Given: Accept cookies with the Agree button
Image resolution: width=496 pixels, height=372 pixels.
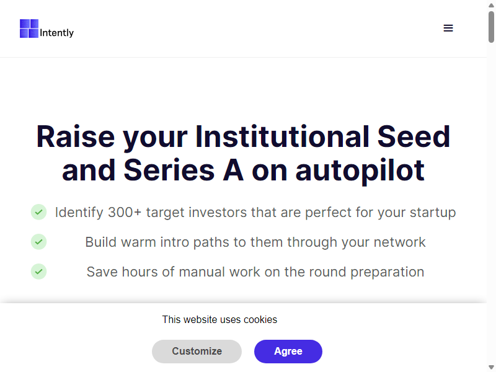Looking at the screenshot, I should pyautogui.click(x=288, y=351).
